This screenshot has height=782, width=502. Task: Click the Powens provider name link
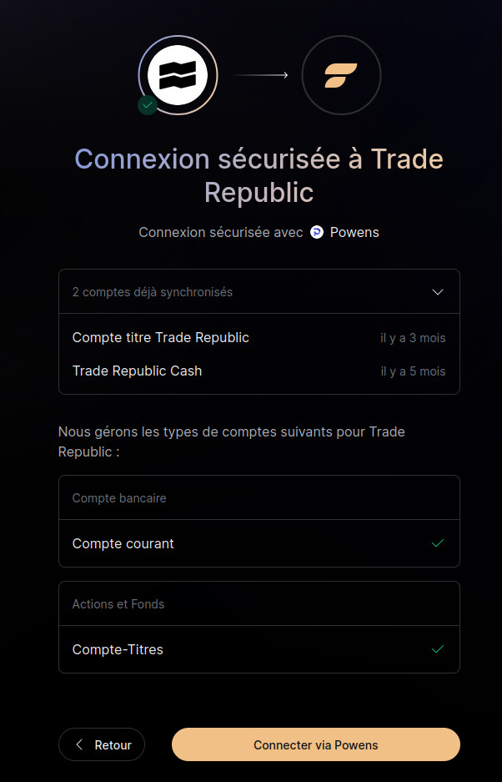tap(354, 232)
